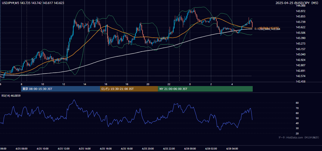Select the NY 21:00-06:00 JST session bar
Screen dimensions: 322x151
(205, 89)
